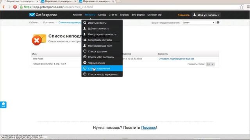The height and width of the screenshot is (140, 250).
Task: Click the browser address bar URL
Action: pos(58,7)
